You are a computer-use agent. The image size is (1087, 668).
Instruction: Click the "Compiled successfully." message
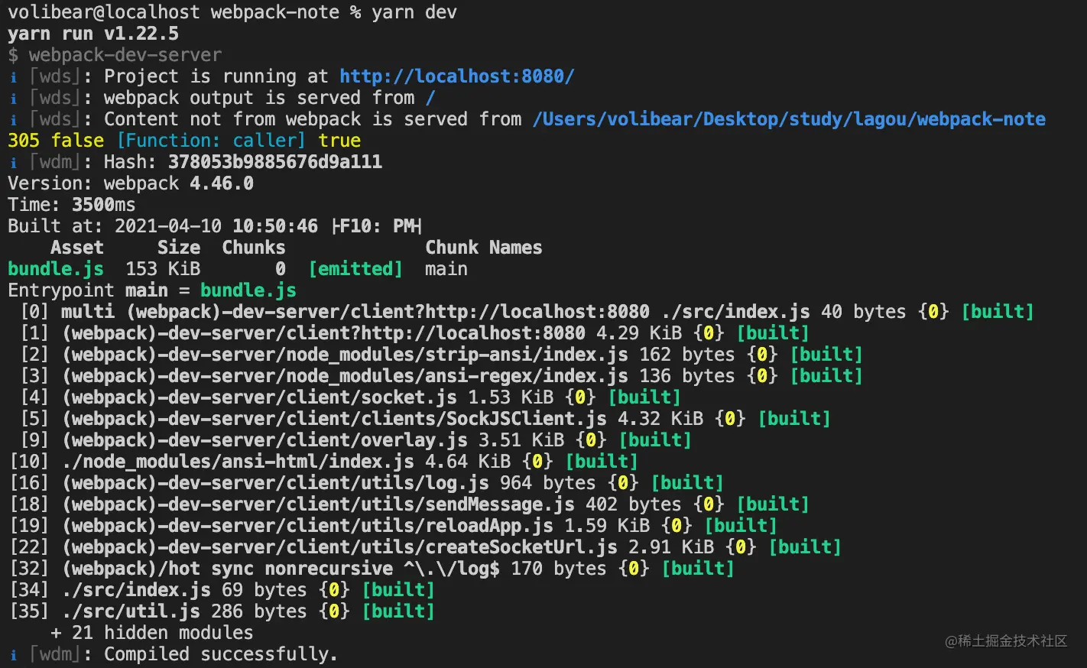pyautogui.click(x=221, y=654)
